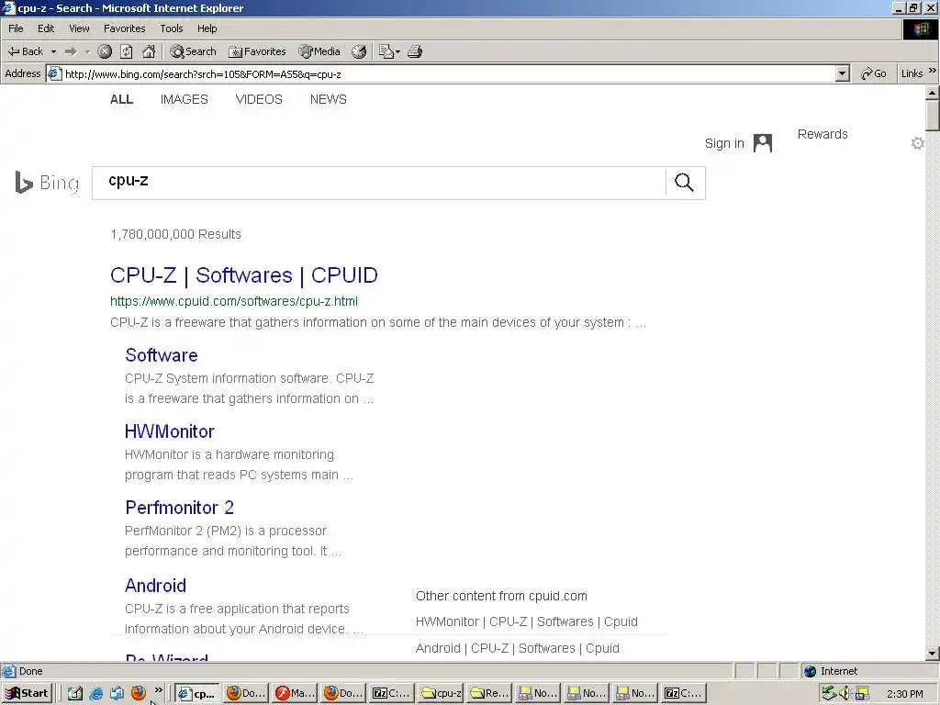This screenshot has height=705, width=940.
Task: Click HWMonitor | CPU-Z | Softwares | Cpuid
Action: (526, 621)
